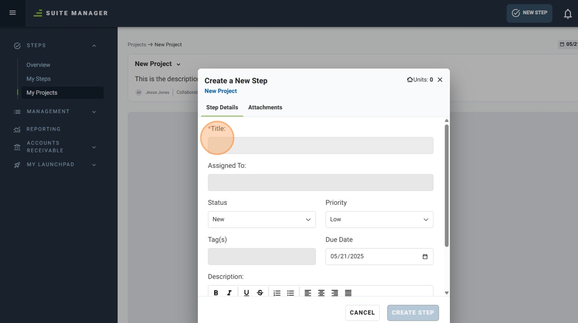Click the CANCEL button
The width and height of the screenshot is (578, 323).
(362, 313)
